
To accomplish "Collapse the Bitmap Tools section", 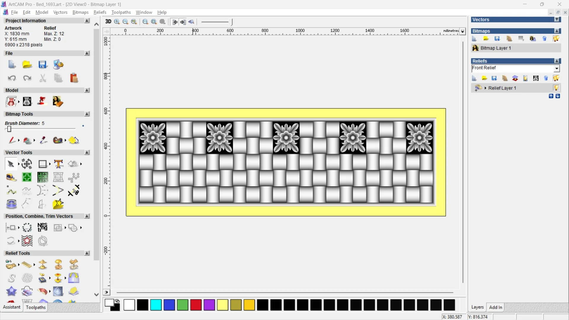I will (x=87, y=114).
